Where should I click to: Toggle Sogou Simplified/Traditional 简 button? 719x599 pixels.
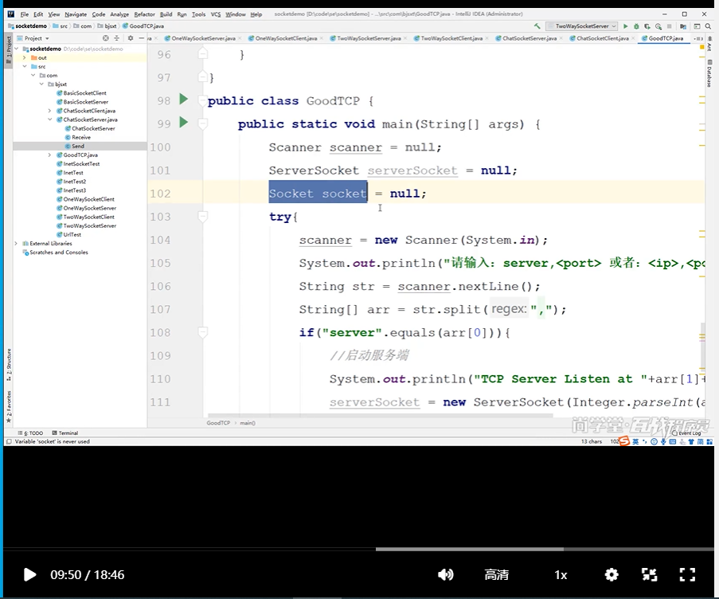(x=700, y=441)
